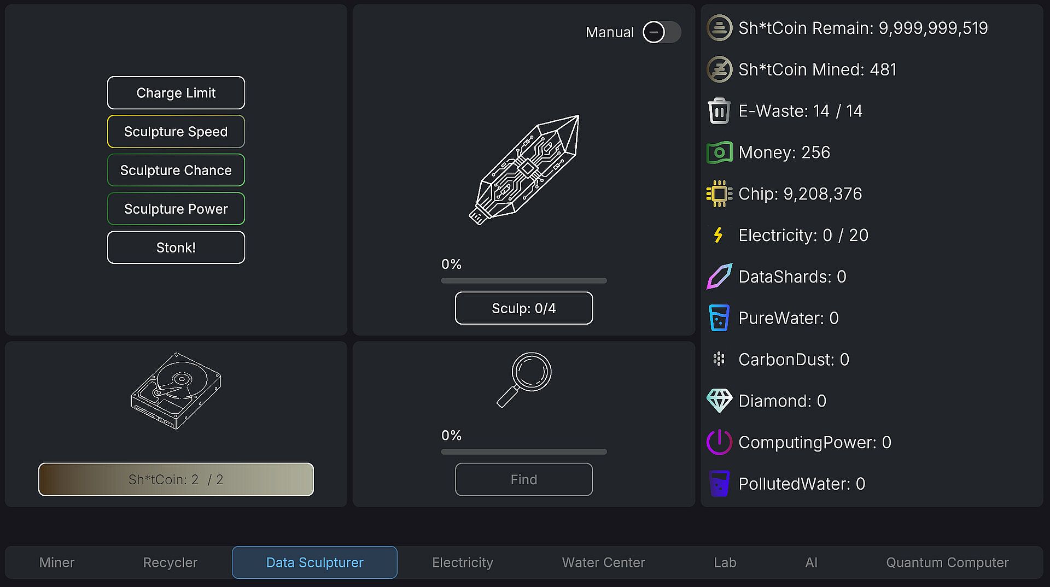Go to the Quantum Computer tab
The width and height of the screenshot is (1050, 587).
pos(947,562)
